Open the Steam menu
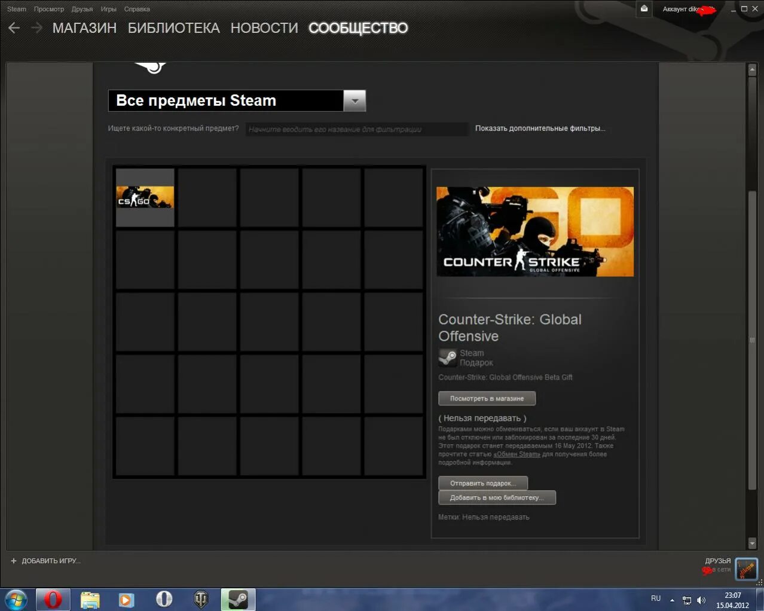This screenshot has width=764, height=611. tap(17, 9)
